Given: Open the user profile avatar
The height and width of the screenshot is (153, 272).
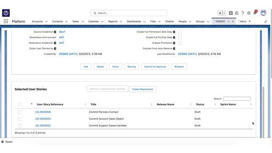Looking at the screenshot, I should click(x=263, y=13).
